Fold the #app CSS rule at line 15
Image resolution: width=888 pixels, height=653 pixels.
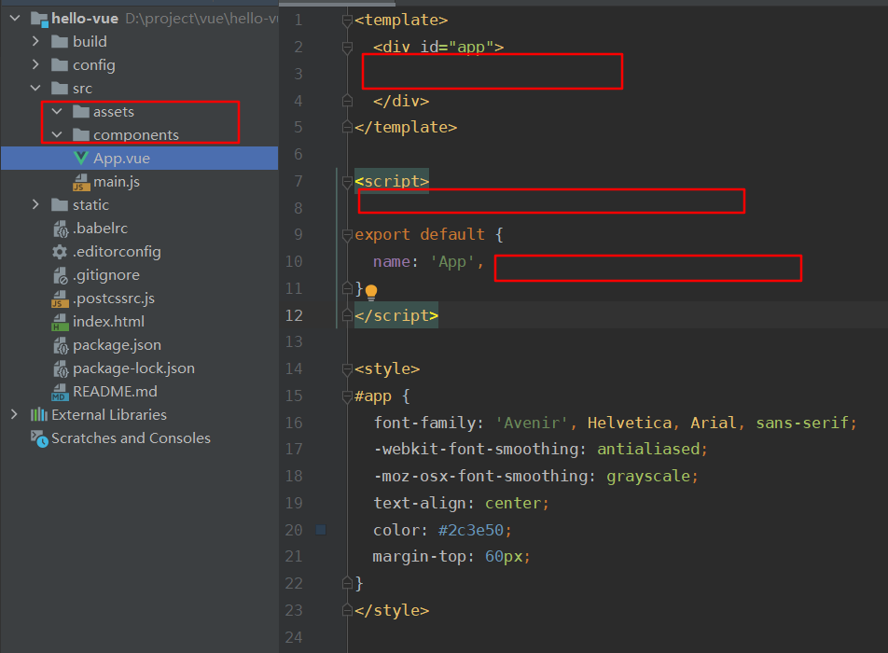(x=347, y=396)
